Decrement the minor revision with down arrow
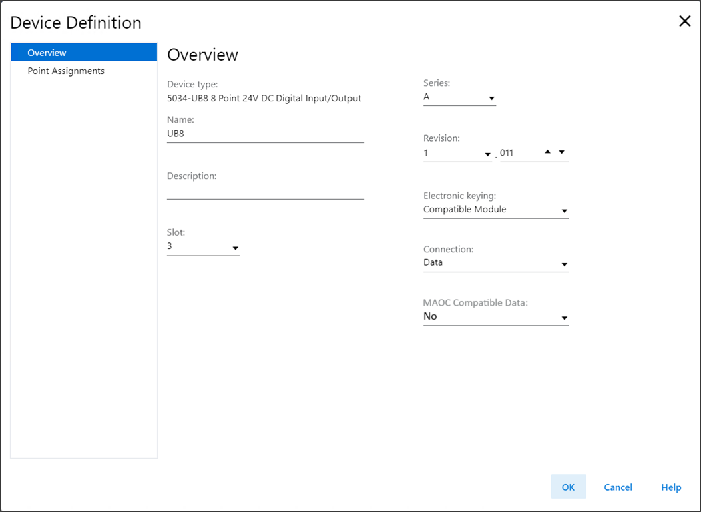The height and width of the screenshot is (512, 701). (562, 152)
